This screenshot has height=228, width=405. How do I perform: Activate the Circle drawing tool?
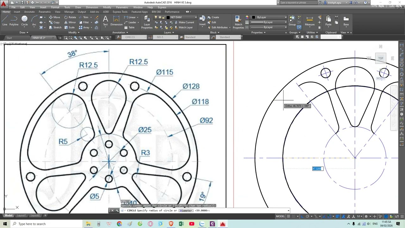(24, 20)
